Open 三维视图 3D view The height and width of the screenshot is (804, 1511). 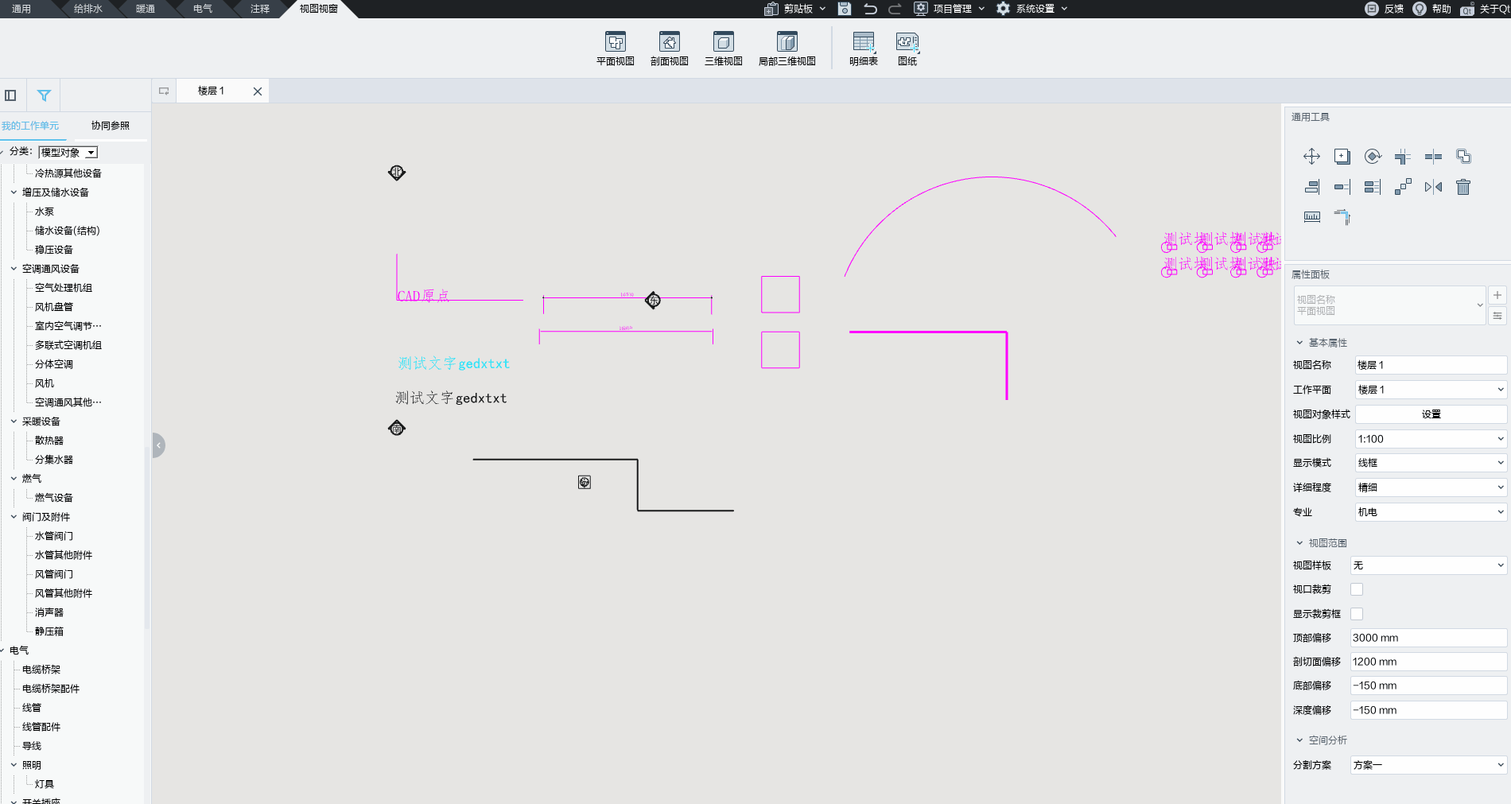(724, 49)
